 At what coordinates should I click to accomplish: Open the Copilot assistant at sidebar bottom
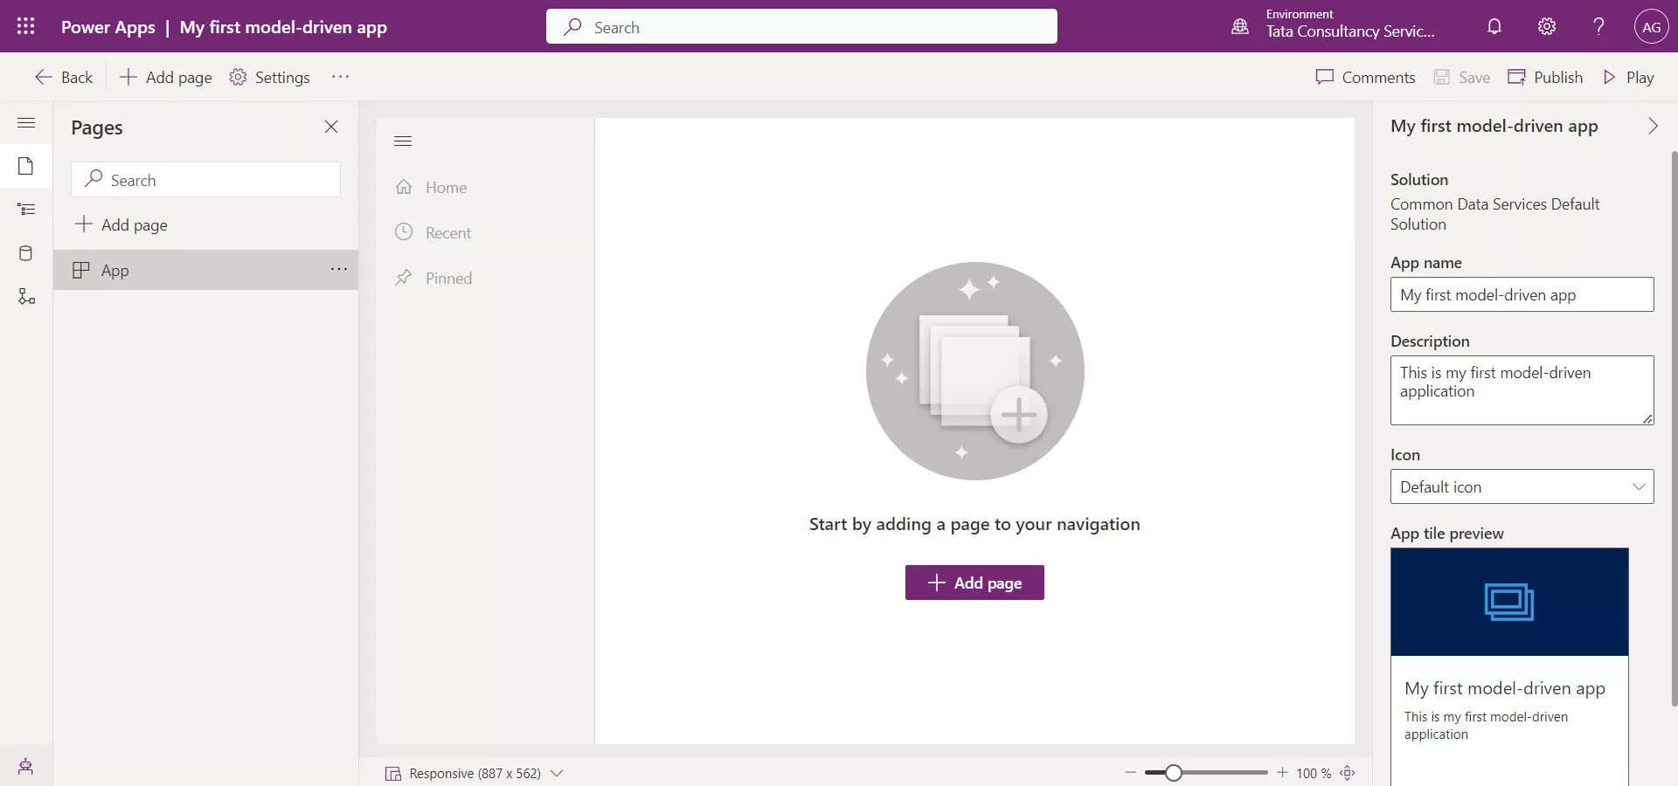tap(26, 767)
